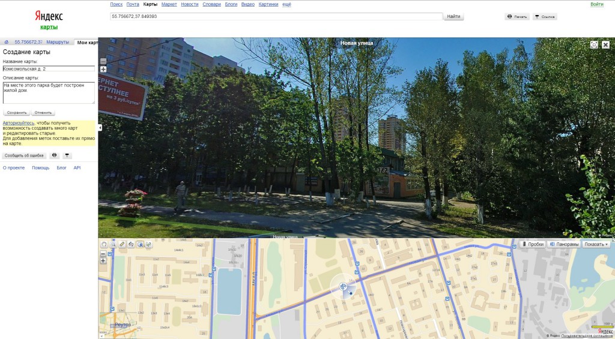Open Поиск in top navigation

(117, 4)
